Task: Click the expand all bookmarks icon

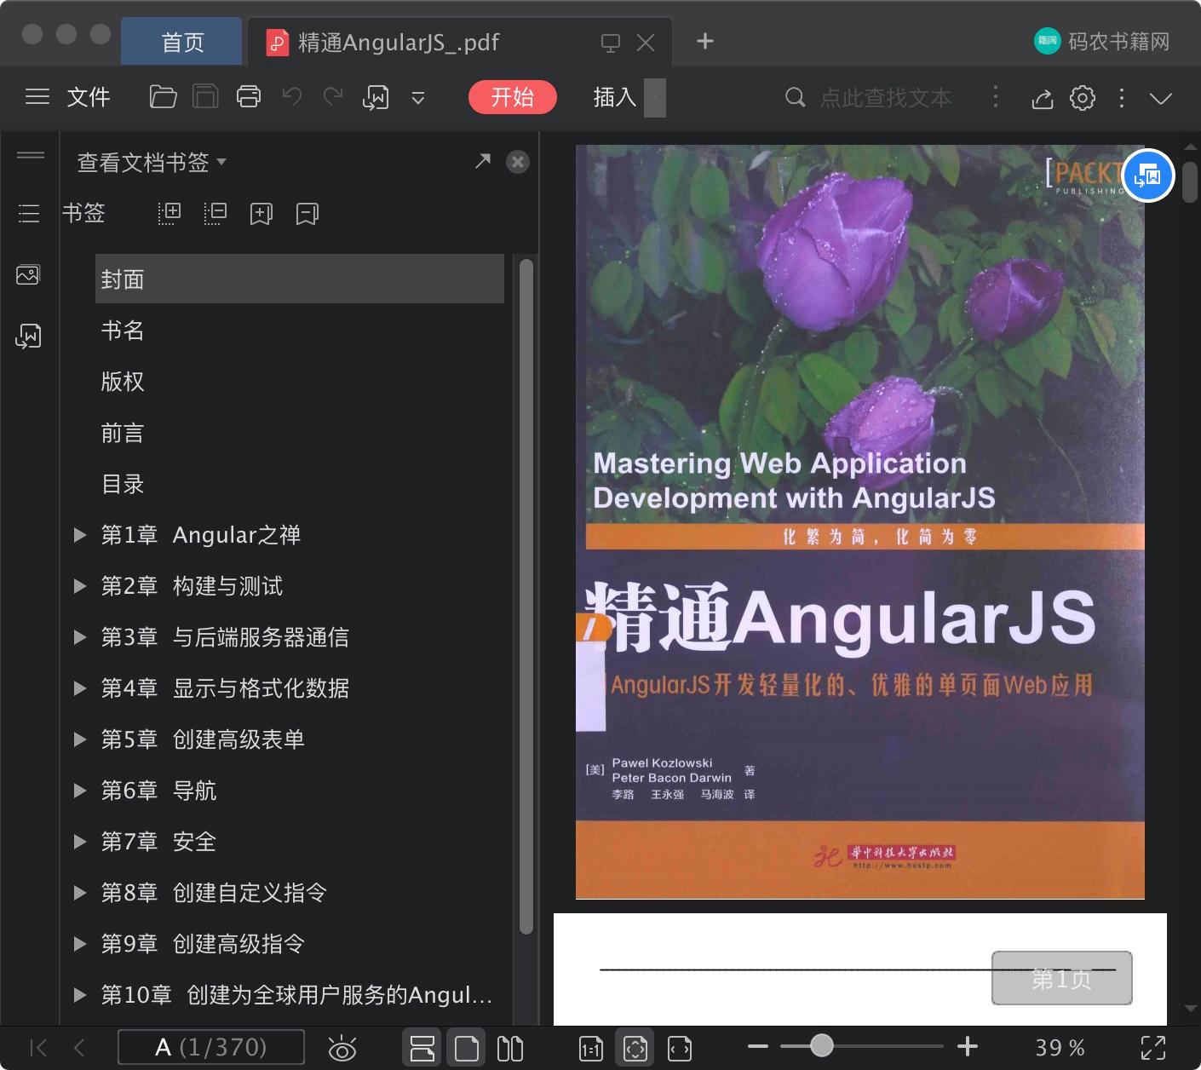Action: (170, 213)
